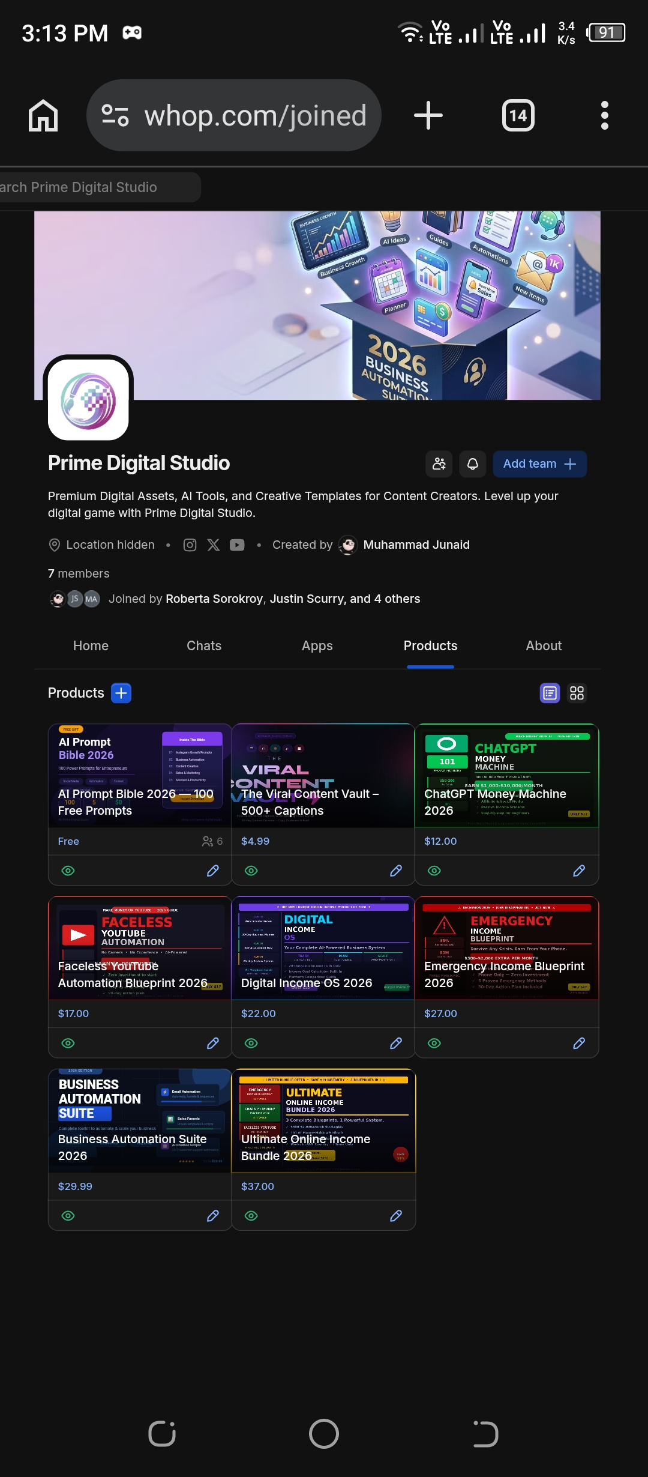Screen dimensions: 648x1477
Task: Toggle visibility of Digital Income OS 2026
Action: (251, 1044)
